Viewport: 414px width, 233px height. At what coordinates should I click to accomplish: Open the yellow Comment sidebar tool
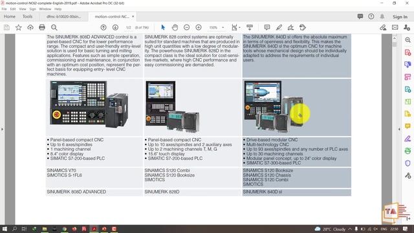(408, 126)
